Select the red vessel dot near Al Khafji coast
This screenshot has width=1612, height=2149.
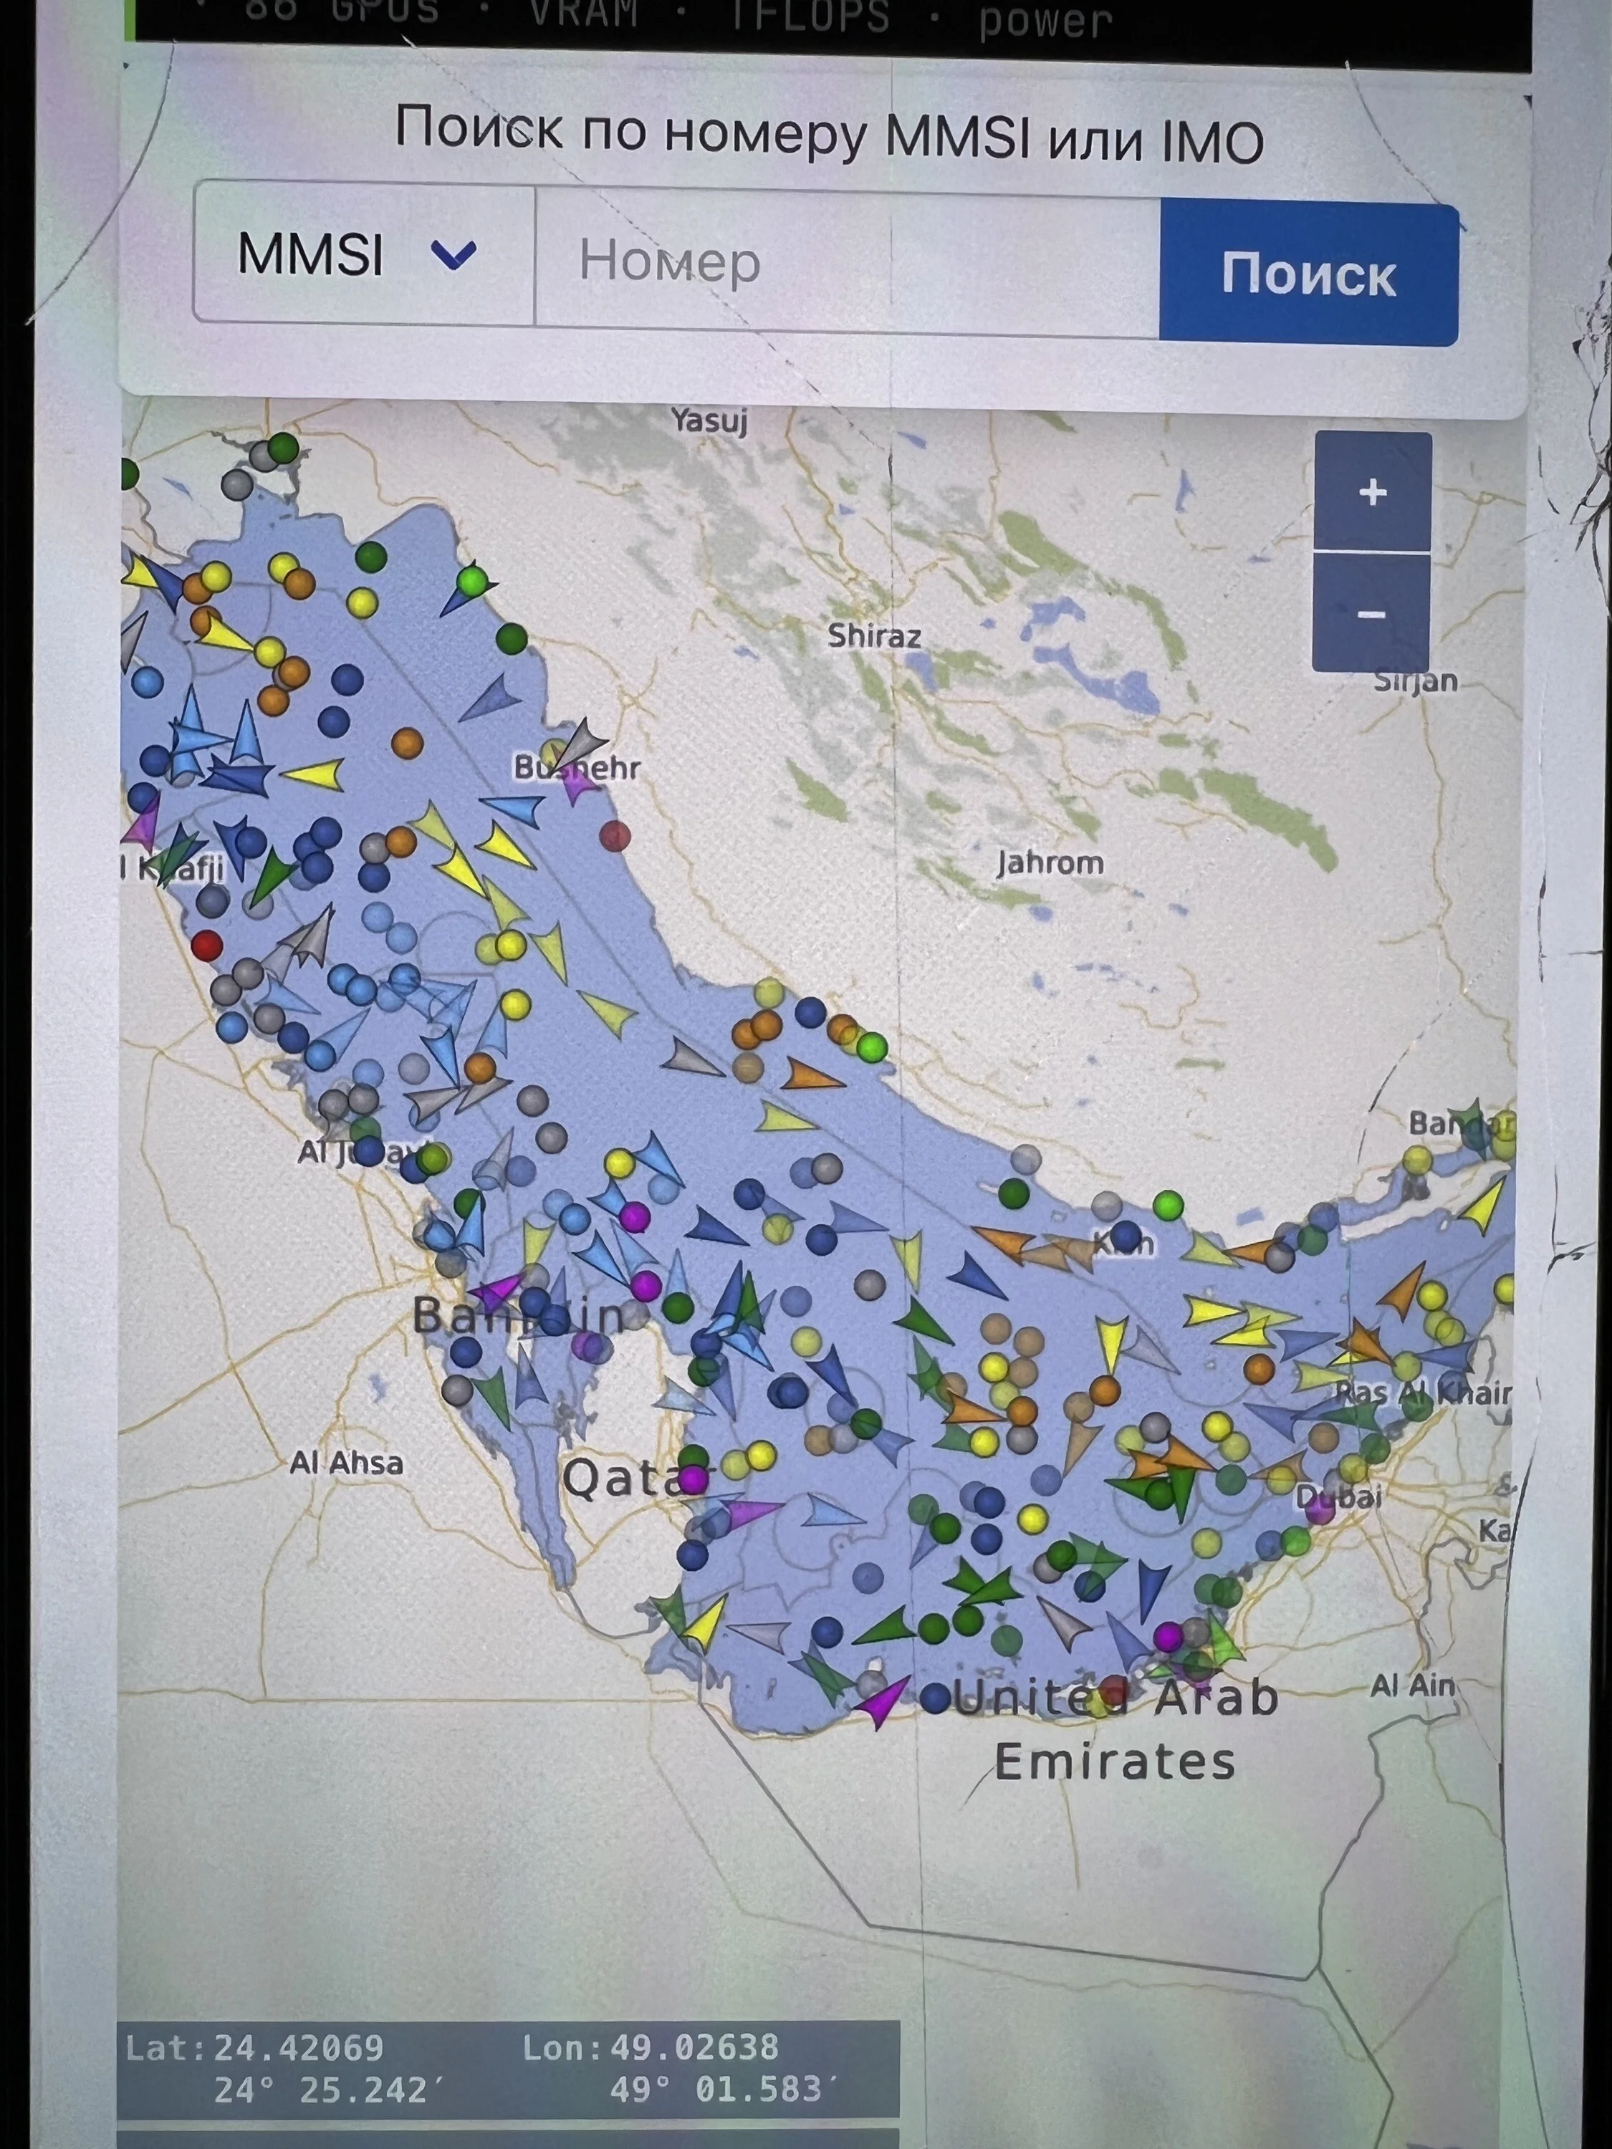click(206, 944)
